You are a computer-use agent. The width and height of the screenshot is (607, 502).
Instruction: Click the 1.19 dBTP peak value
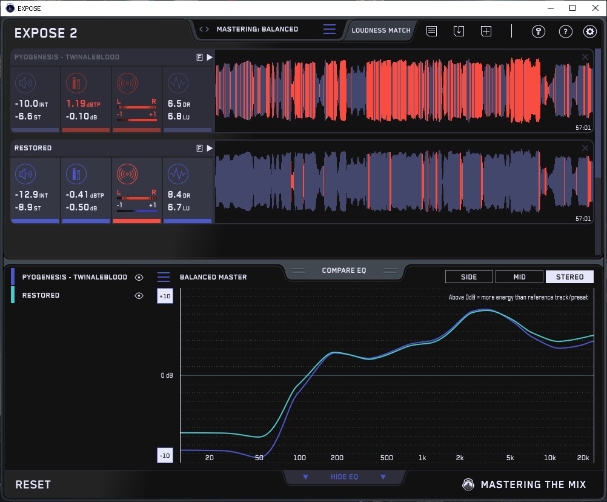click(83, 104)
